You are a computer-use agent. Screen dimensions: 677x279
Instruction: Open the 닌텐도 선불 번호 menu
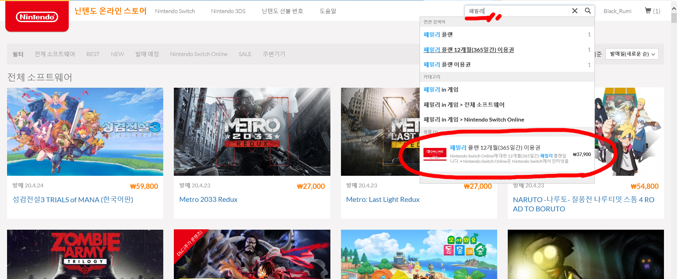pyautogui.click(x=282, y=11)
